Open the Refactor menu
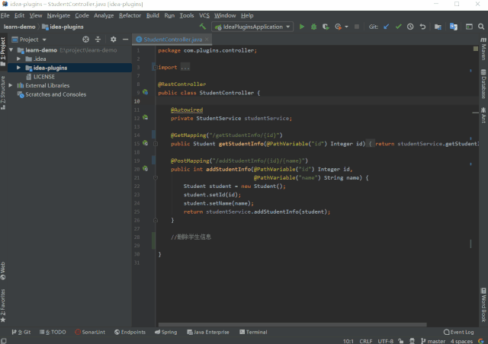 click(x=130, y=15)
